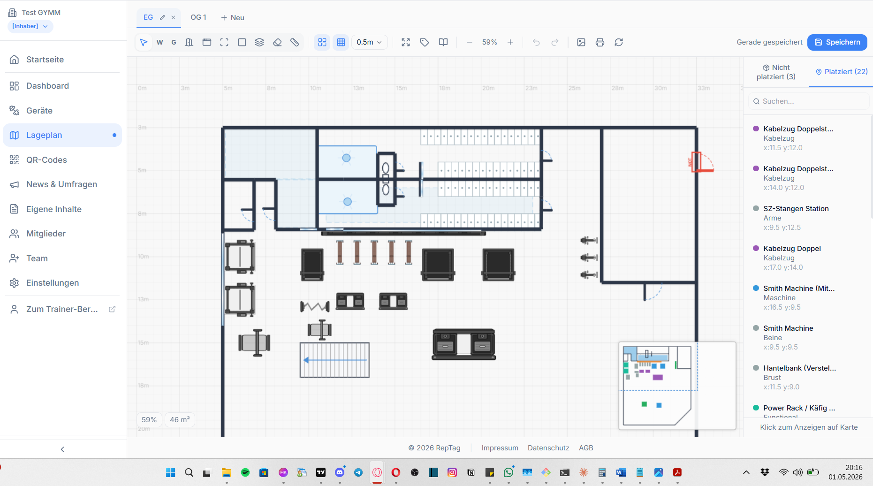
Task: Switch to the EG floor tab
Action: (x=148, y=17)
